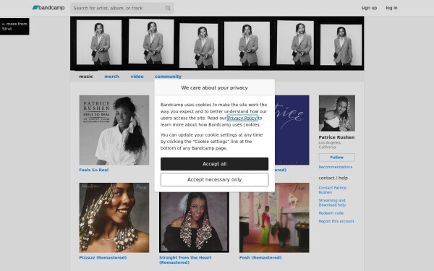Open the Feels So Real title link
Viewport: 434px width, 271px height.
(x=94, y=170)
